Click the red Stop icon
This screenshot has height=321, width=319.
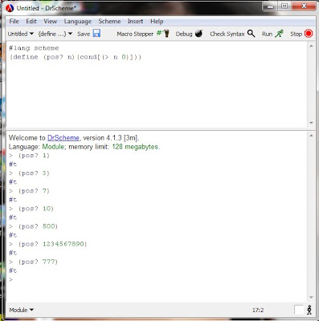click(309, 34)
